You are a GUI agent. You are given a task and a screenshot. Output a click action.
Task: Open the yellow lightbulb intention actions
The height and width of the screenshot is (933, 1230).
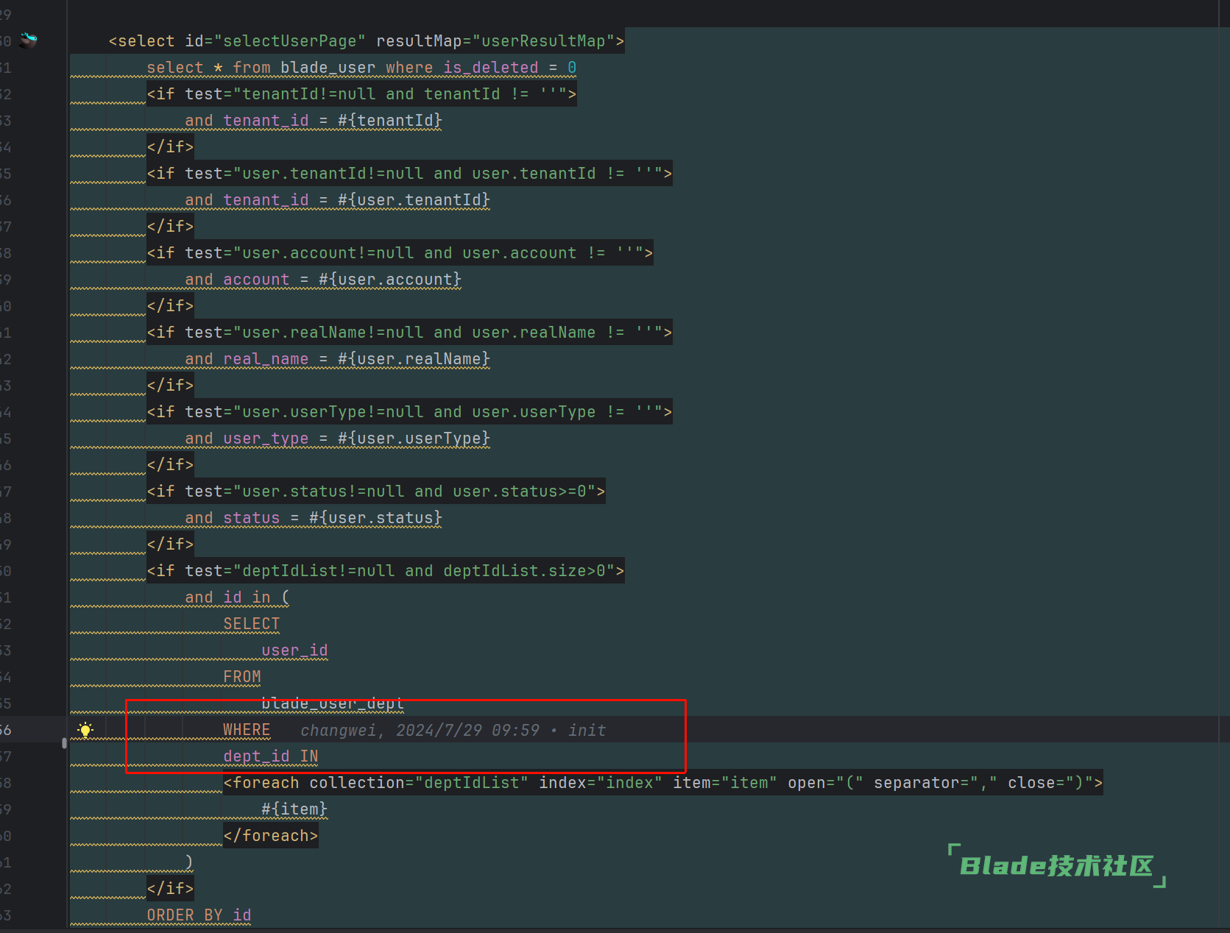coord(85,730)
